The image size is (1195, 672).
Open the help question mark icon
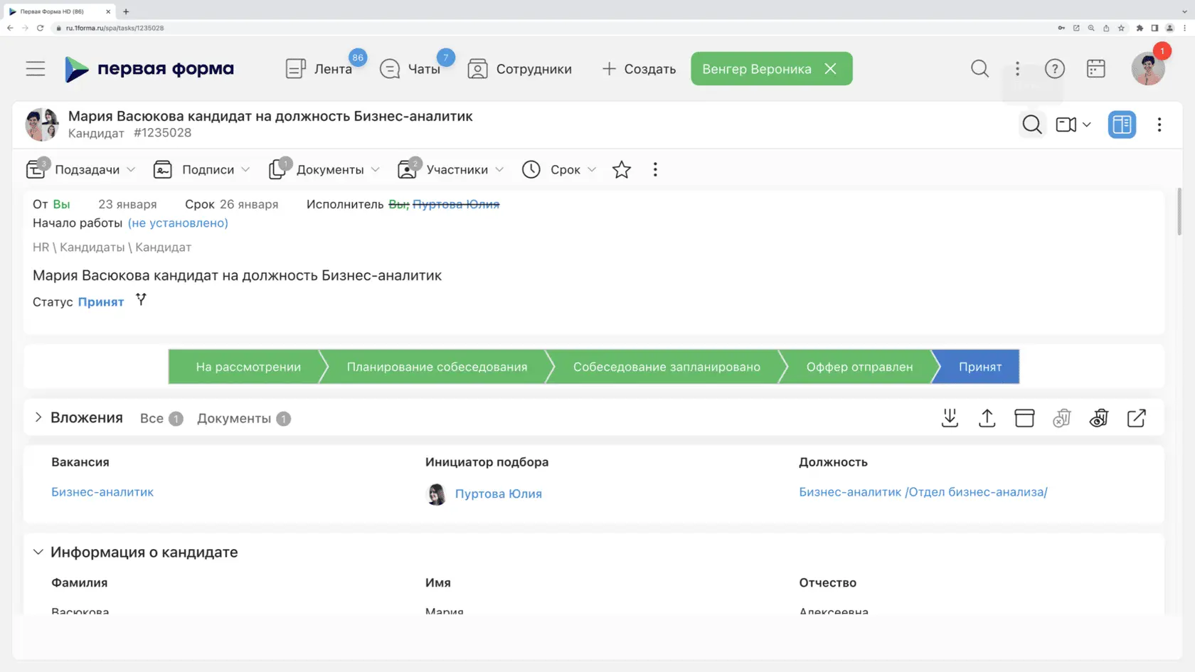(x=1054, y=68)
